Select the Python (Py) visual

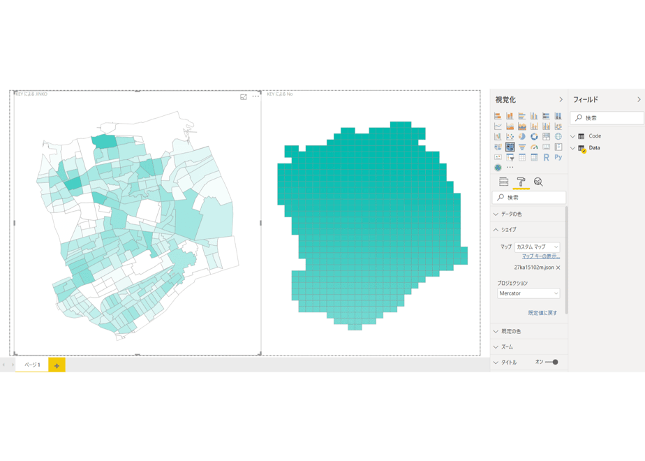558,157
